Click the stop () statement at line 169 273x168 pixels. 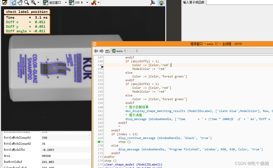(x=124, y=142)
